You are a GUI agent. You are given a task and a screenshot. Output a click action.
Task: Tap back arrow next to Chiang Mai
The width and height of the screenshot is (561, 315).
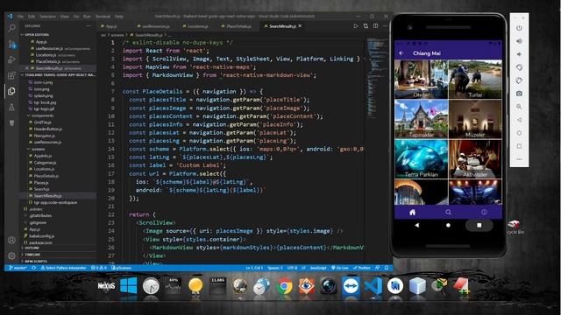click(401, 53)
